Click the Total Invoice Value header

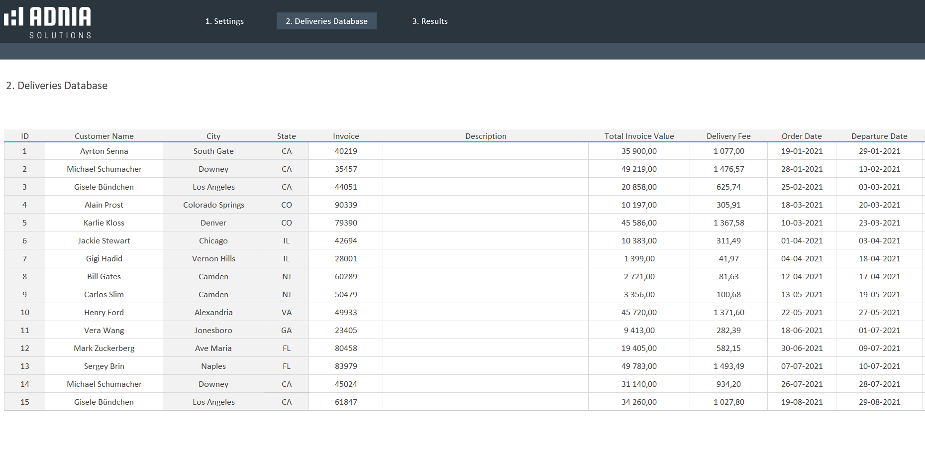[639, 136]
